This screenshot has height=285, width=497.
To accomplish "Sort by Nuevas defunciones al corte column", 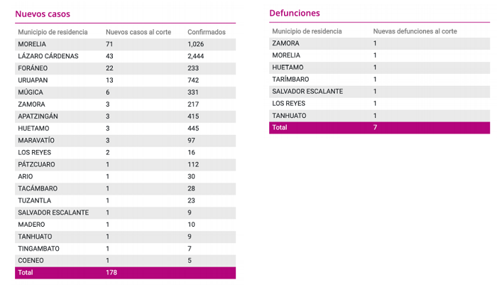I will coord(415,31).
